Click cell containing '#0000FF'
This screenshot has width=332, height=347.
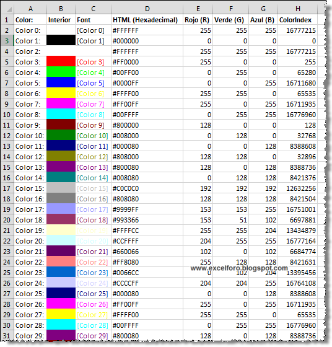(147, 83)
